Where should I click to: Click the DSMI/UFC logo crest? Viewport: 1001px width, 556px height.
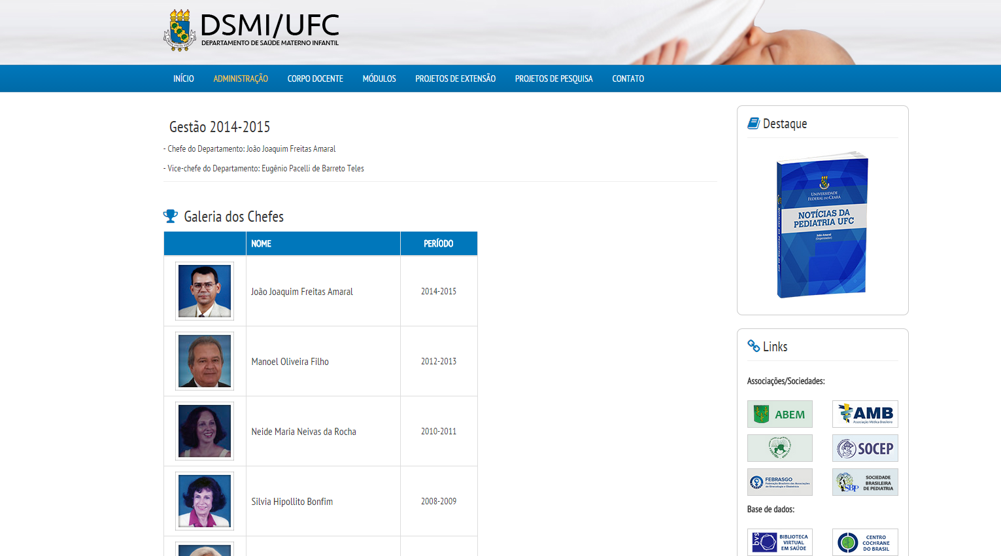pos(180,30)
